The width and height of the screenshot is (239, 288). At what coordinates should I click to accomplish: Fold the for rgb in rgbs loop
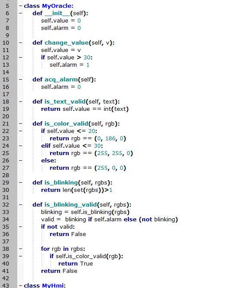[20, 249]
